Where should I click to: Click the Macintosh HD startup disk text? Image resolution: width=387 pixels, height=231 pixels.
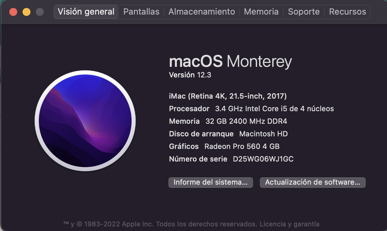(x=263, y=134)
